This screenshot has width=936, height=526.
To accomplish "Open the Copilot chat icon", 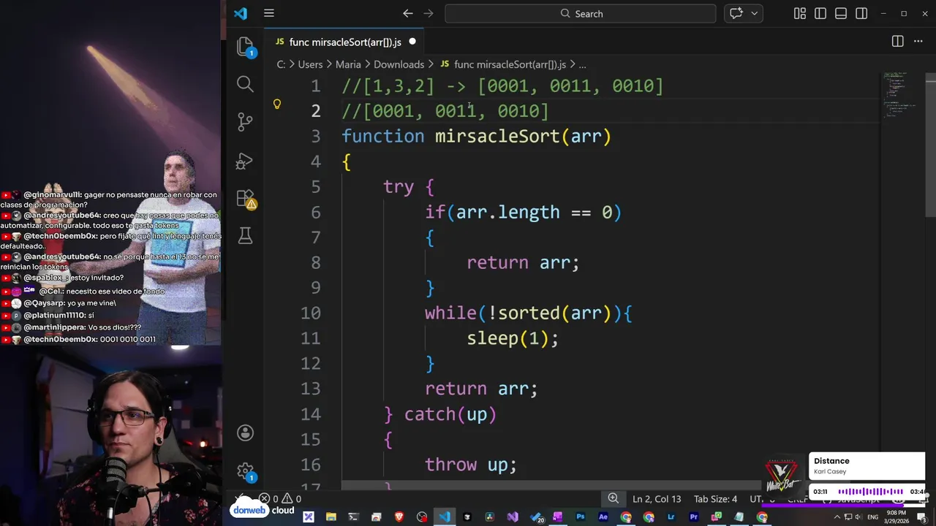I will (736, 13).
